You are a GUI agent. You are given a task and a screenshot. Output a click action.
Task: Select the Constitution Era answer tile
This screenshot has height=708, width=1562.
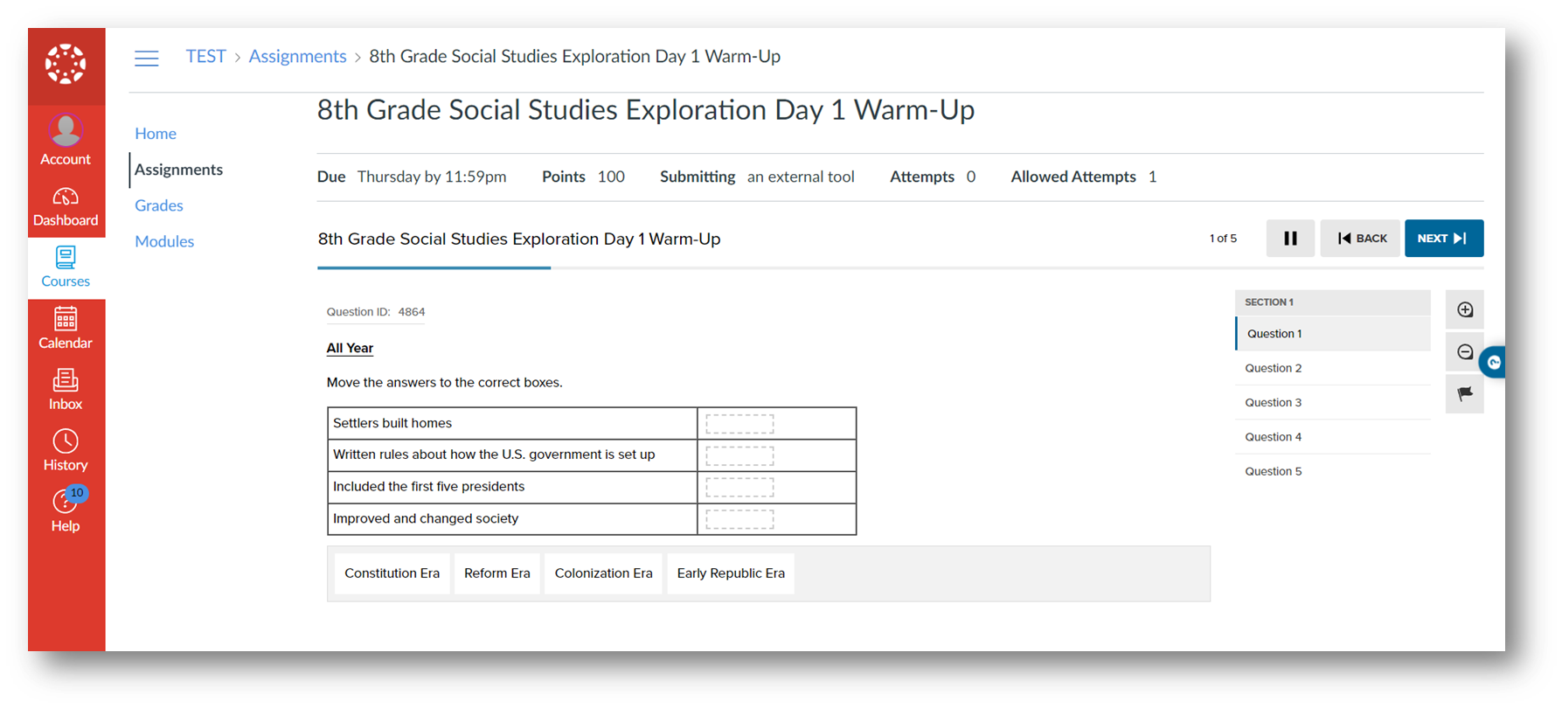click(x=392, y=573)
